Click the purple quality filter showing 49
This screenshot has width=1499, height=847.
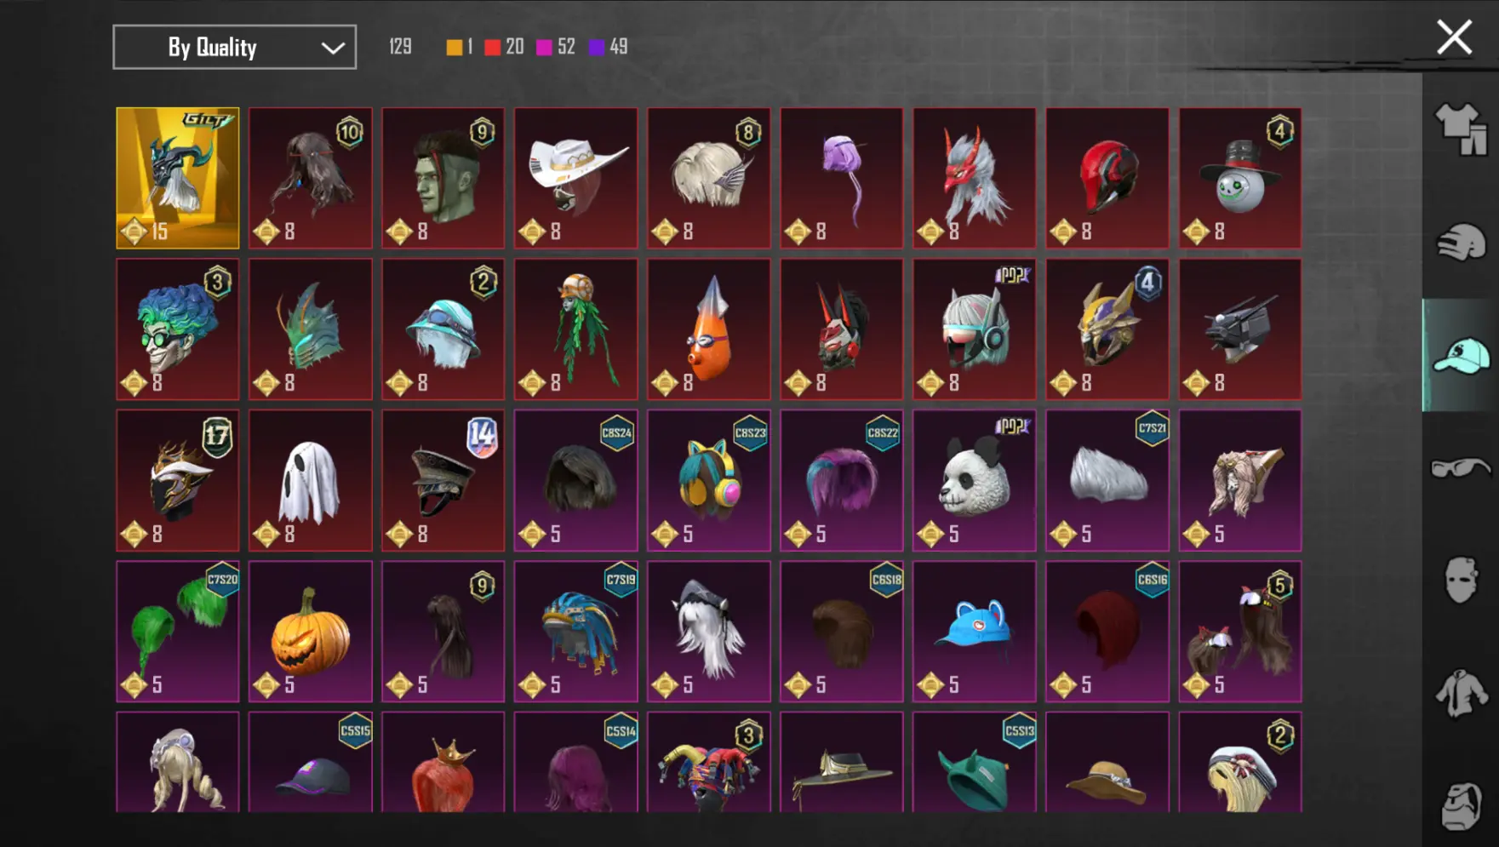pos(608,47)
